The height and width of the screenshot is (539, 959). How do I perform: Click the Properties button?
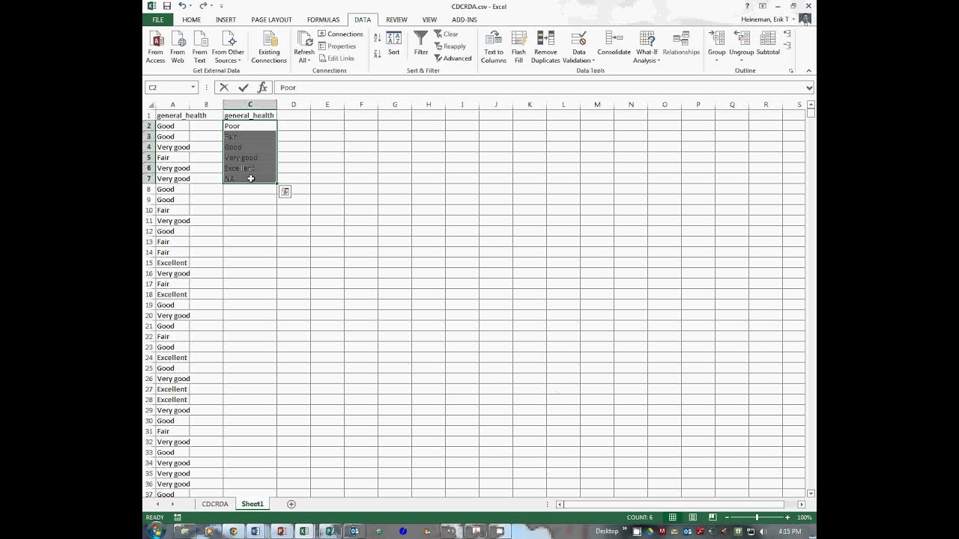[x=337, y=46]
